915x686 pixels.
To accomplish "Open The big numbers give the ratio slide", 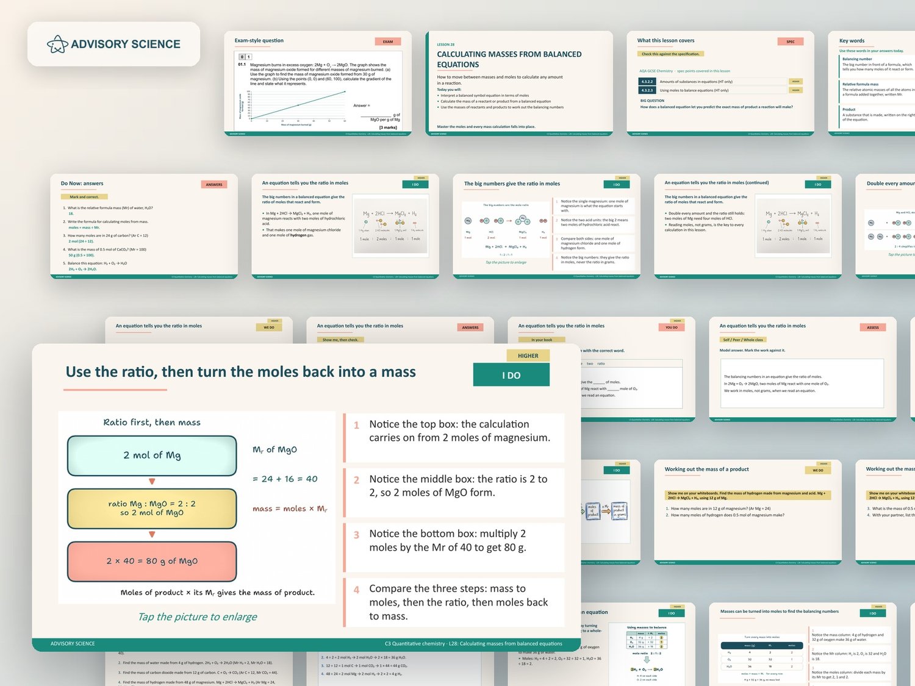I will [547, 226].
